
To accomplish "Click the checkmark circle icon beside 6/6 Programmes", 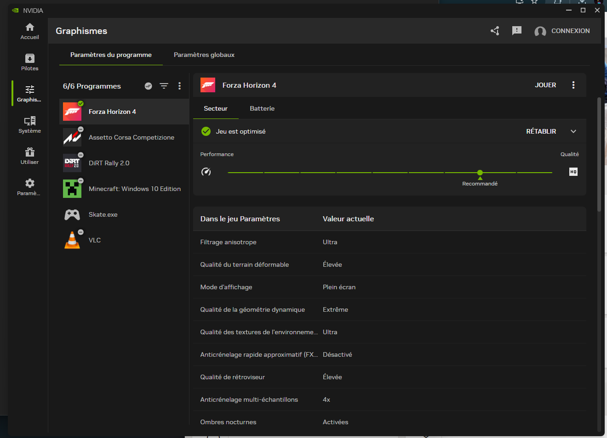I will (x=148, y=86).
